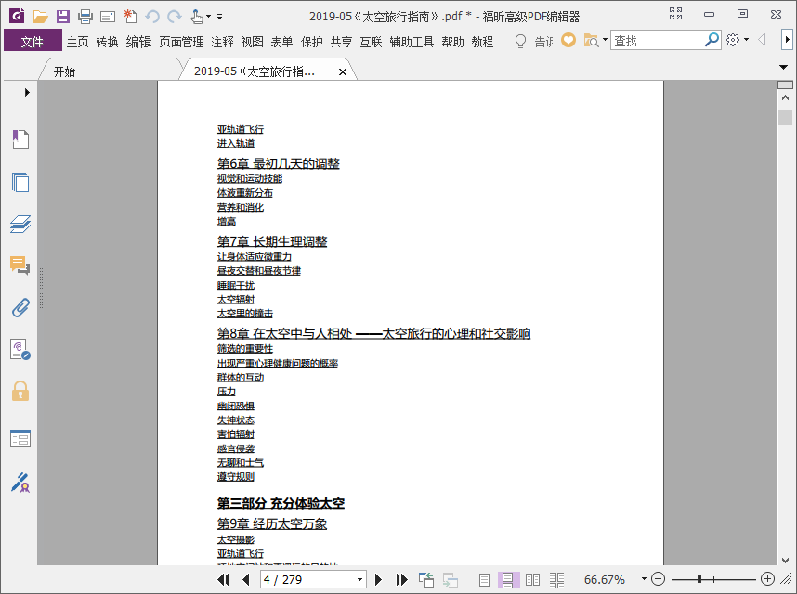Click the zoom slider handle

coord(699,579)
